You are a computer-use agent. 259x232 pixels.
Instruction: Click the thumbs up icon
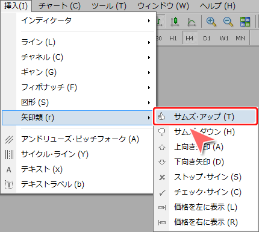pyautogui.click(x=161, y=116)
